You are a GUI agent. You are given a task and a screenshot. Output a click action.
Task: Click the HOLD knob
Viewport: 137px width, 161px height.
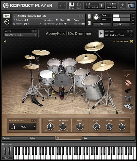tap(109, 127)
